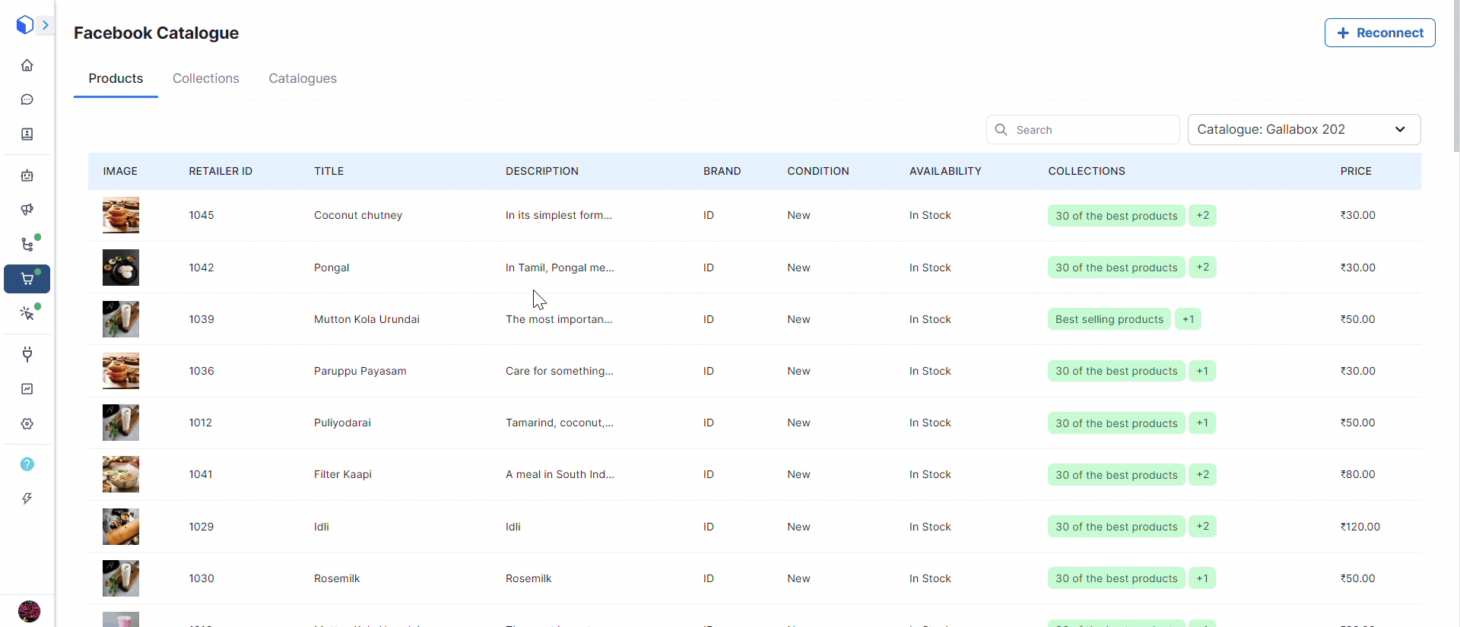
Task: Open the bot robot icon
Action: click(27, 176)
